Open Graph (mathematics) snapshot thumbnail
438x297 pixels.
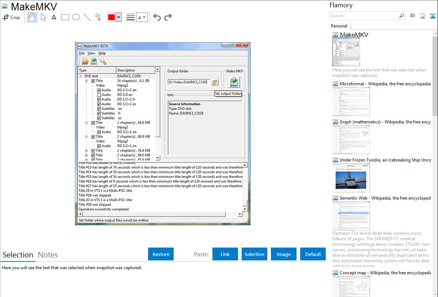point(351,140)
